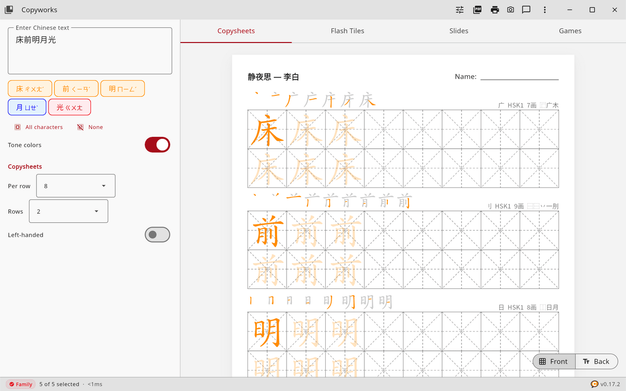
Task: Click the Name: label on the sheet
Action: point(466,77)
